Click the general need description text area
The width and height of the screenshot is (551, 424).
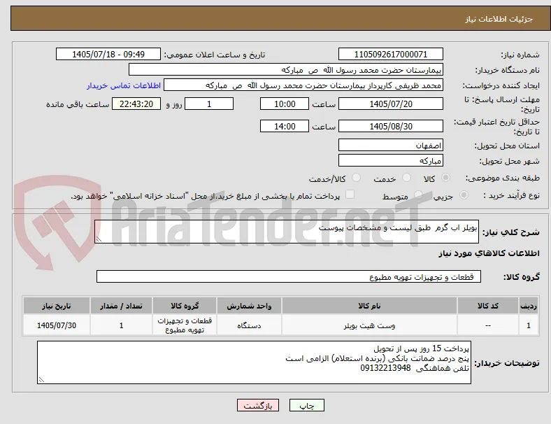coord(287,232)
